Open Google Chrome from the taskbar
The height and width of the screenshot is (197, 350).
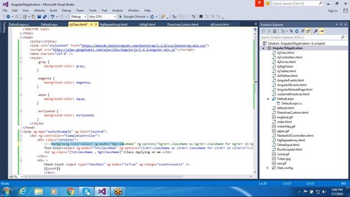coord(71,192)
